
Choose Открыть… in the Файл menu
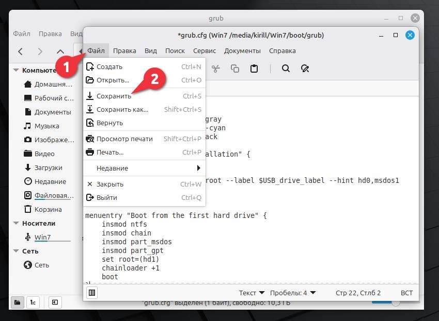pos(144,80)
